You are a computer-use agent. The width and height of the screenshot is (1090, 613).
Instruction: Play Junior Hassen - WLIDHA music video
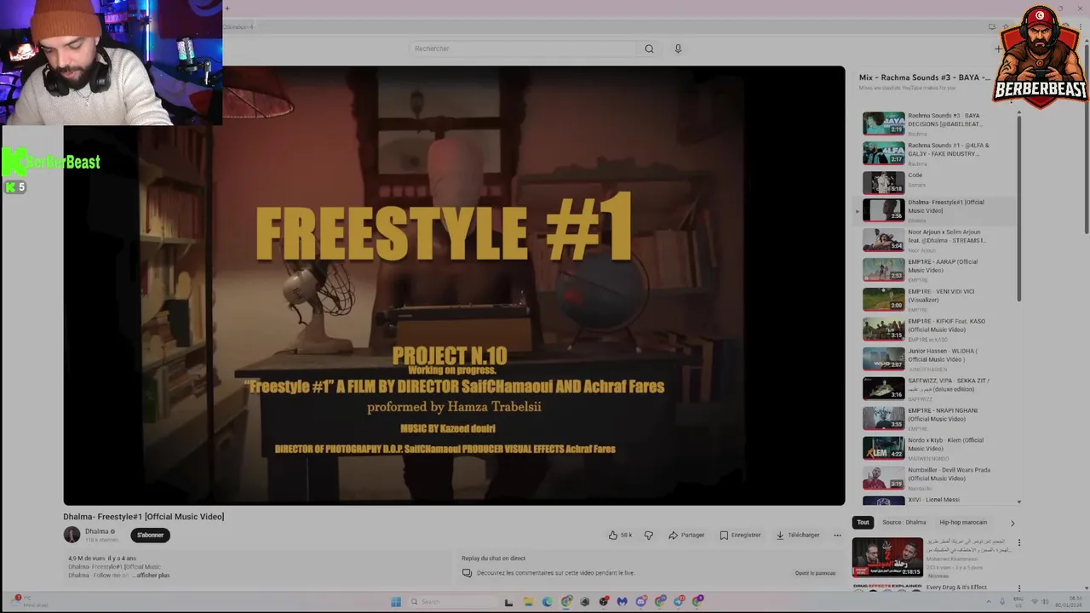937,359
